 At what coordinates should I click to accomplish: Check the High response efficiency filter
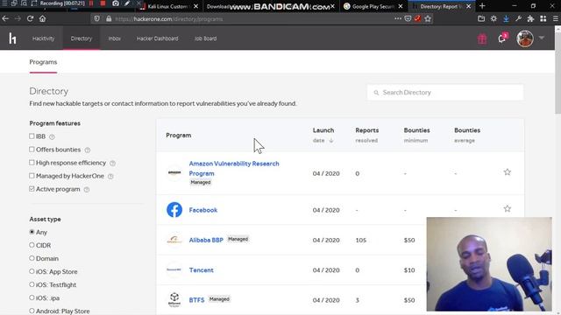point(32,163)
